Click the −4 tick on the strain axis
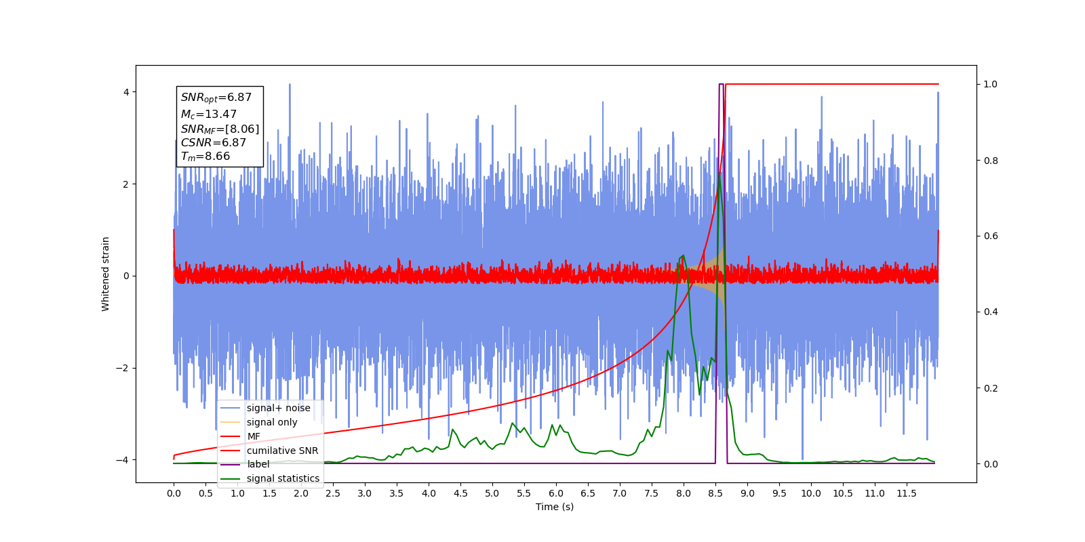This screenshot has height=542, width=1085. point(123,460)
